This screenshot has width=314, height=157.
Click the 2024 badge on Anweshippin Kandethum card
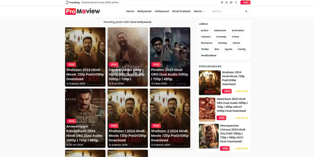[x=71, y=121]
